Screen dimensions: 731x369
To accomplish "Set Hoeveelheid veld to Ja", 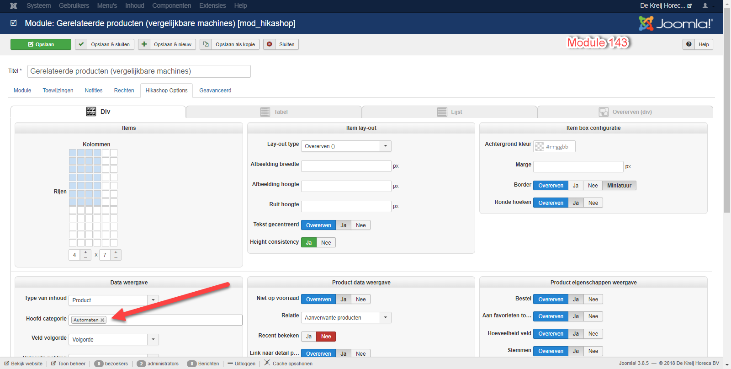I will pos(576,334).
